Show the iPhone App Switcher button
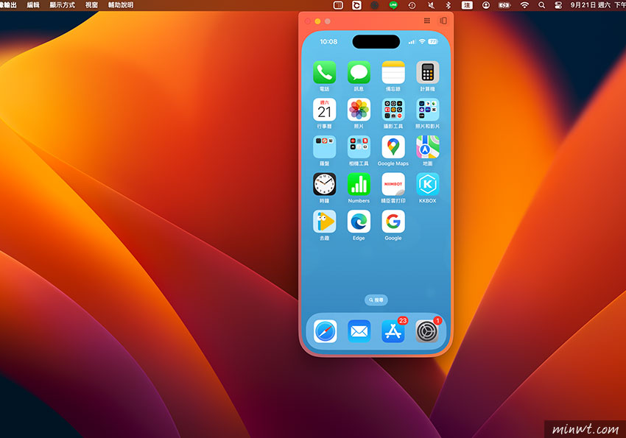Screen dimensions: 626x438 tap(443, 21)
